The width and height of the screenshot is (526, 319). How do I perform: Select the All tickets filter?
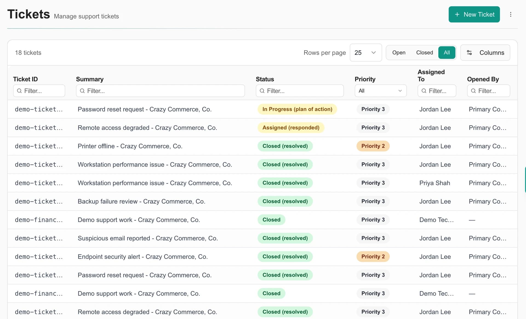447,53
